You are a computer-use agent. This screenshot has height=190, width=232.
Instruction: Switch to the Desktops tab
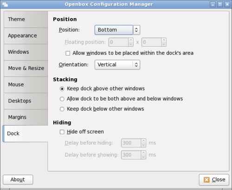point(26,101)
